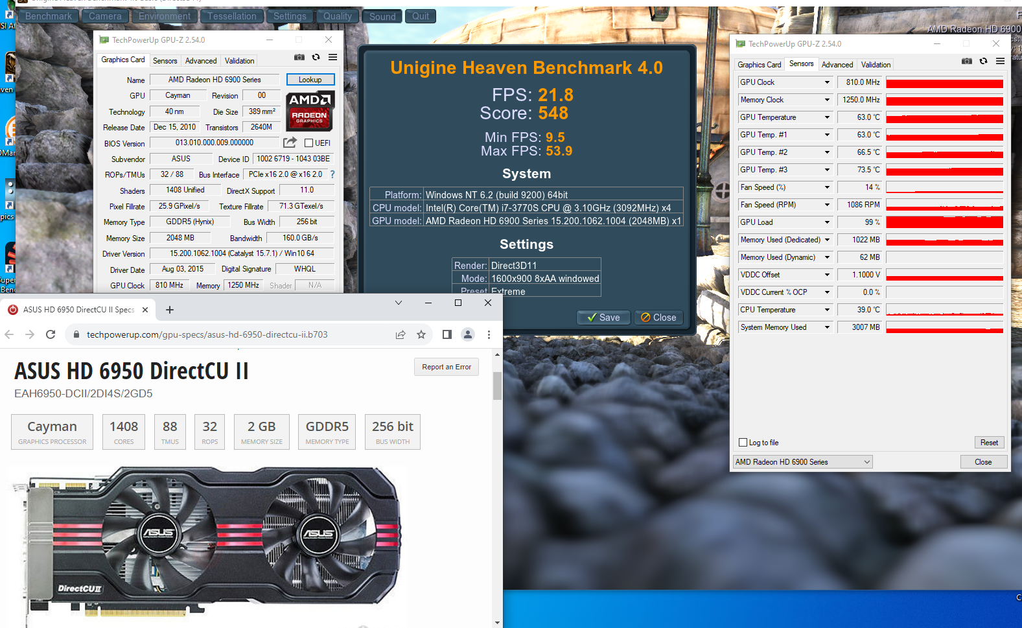
Task: Open the Quality menu in Heaven
Action: pyautogui.click(x=338, y=16)
